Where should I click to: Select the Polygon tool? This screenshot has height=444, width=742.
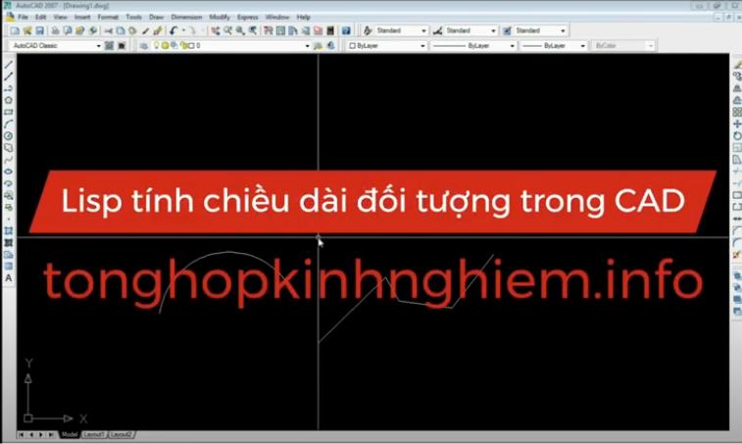[x=9, y=100]
